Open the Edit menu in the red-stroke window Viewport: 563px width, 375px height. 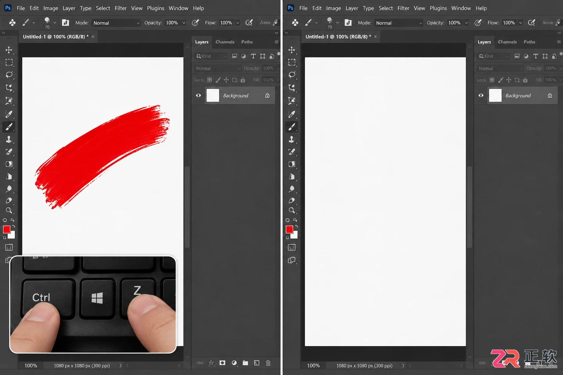point(34,8)
